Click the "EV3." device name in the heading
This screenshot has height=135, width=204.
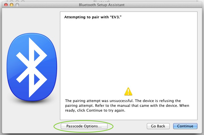click(x=119, y=17)
